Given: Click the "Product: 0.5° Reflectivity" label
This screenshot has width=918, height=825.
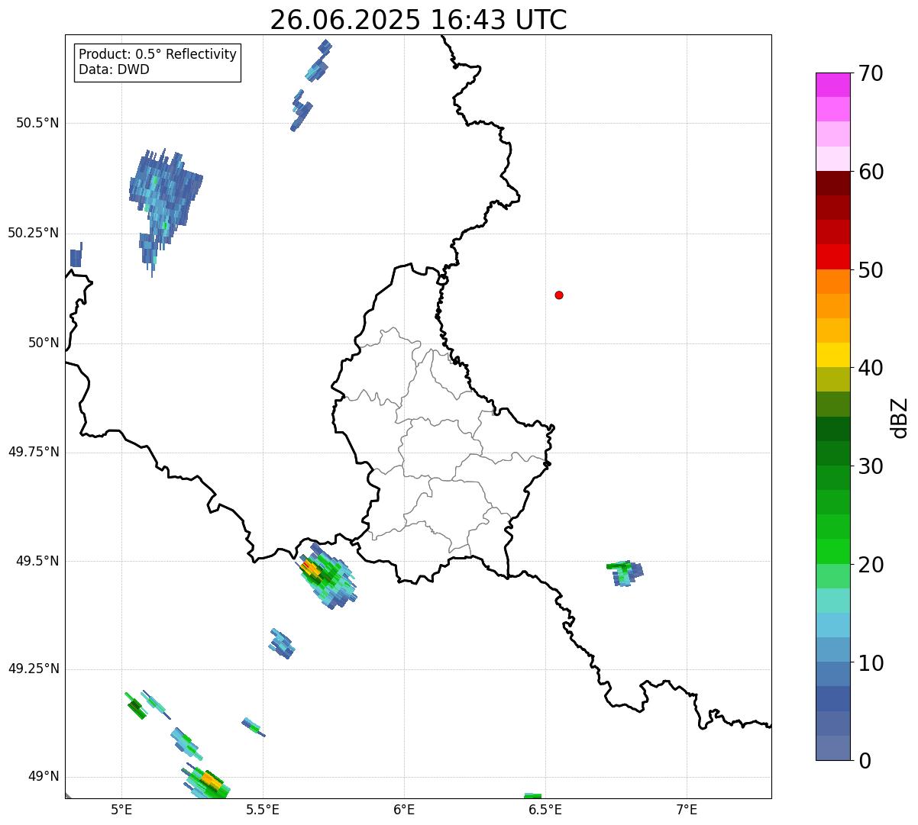Looking at the screenshot, I should coord(158,55).
